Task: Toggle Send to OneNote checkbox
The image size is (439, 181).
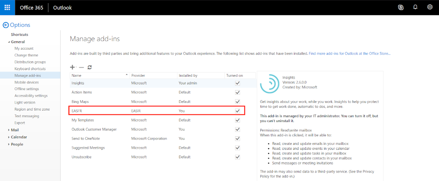Action: (238, 139)
